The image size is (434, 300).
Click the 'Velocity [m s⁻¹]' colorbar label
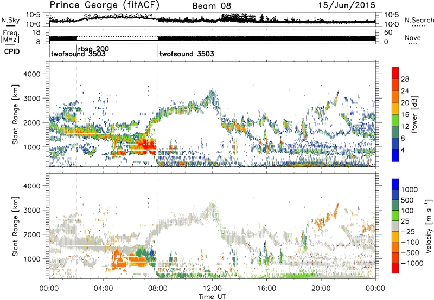[x=429, y=226]
